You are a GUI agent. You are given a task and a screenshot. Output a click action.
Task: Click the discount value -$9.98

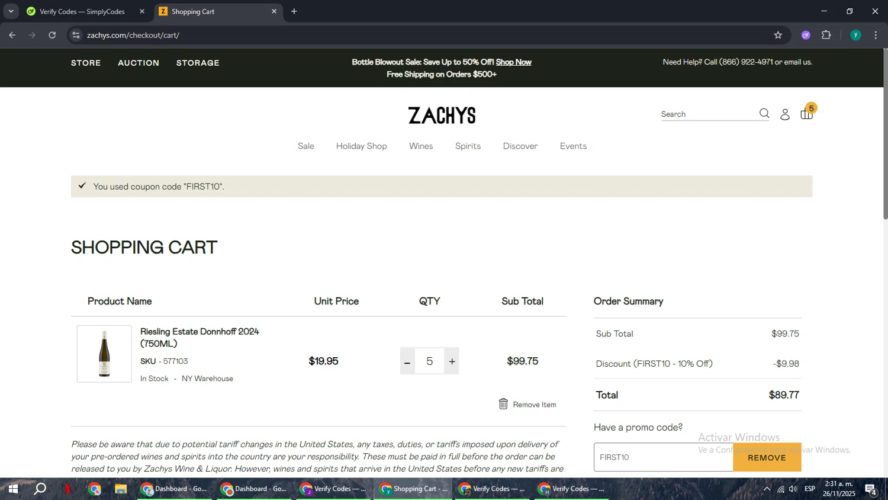pos(786,364)
